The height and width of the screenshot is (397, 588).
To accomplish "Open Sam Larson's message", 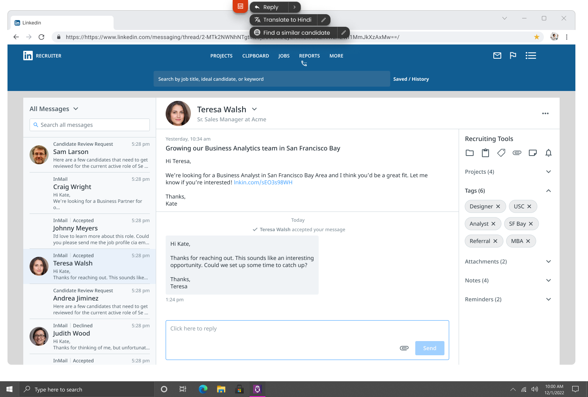I will (90, 155).
